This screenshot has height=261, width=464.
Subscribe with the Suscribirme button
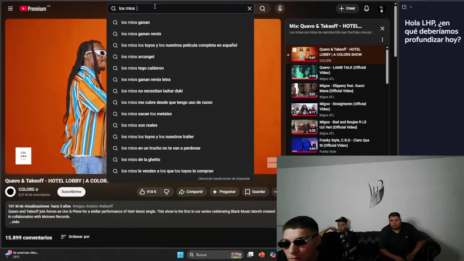coord(71,192)
